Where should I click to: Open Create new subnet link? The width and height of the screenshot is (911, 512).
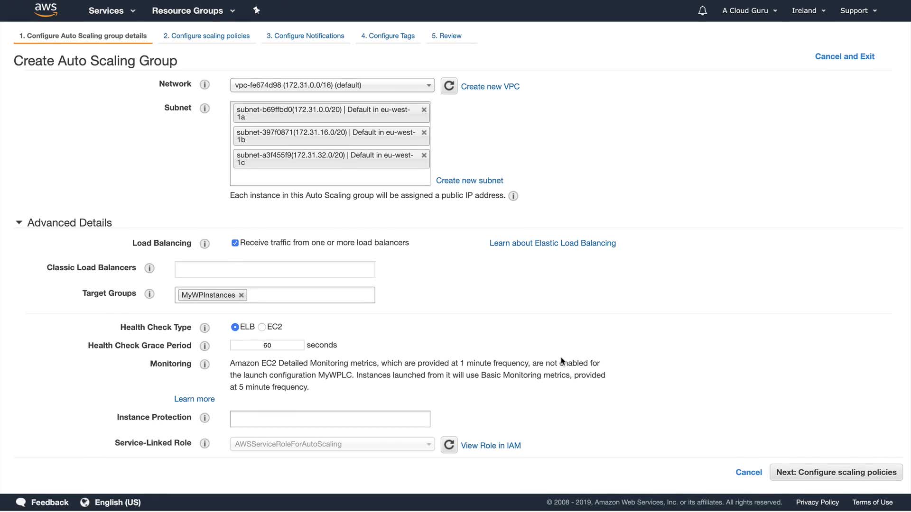469,180
